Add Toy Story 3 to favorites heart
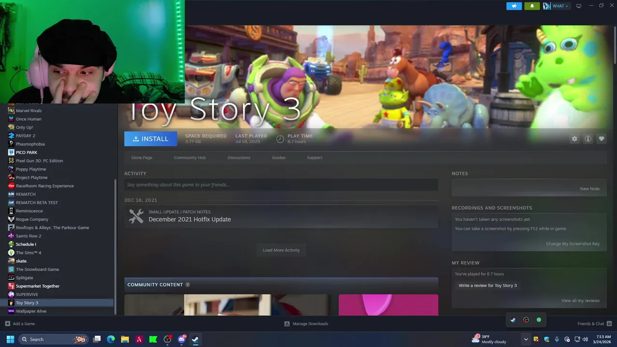Screen dimensions: 617x347 [x=602, y=139]
